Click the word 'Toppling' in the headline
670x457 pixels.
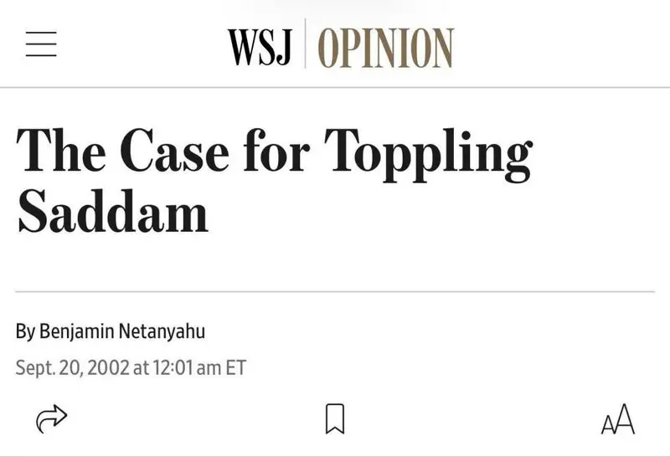tap(427, 152)
